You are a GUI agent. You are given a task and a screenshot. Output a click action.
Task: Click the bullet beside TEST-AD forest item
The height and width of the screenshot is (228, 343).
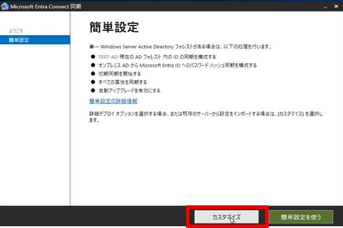coord(93,56)
